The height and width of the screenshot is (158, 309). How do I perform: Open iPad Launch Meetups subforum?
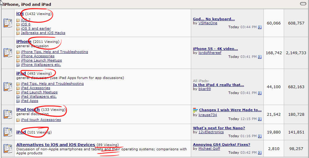click(x=39, y=92)
